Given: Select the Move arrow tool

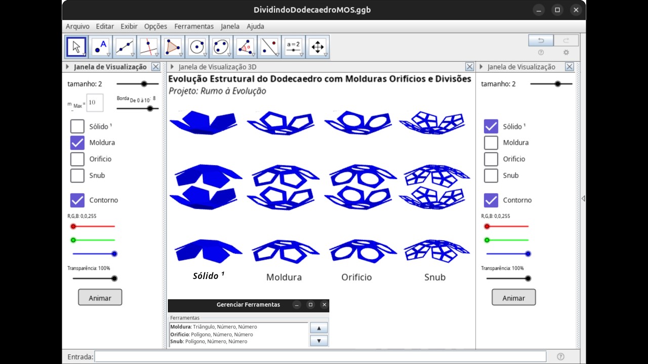Looking at the screenshot, I should (76, 47).
